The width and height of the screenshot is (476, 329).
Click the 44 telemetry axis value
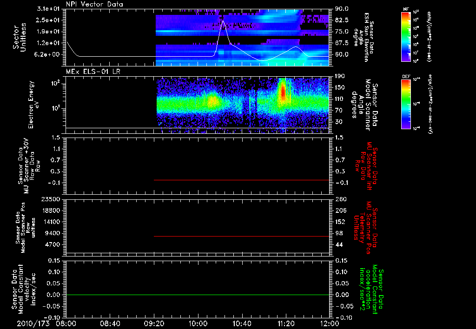click(339, 244)
